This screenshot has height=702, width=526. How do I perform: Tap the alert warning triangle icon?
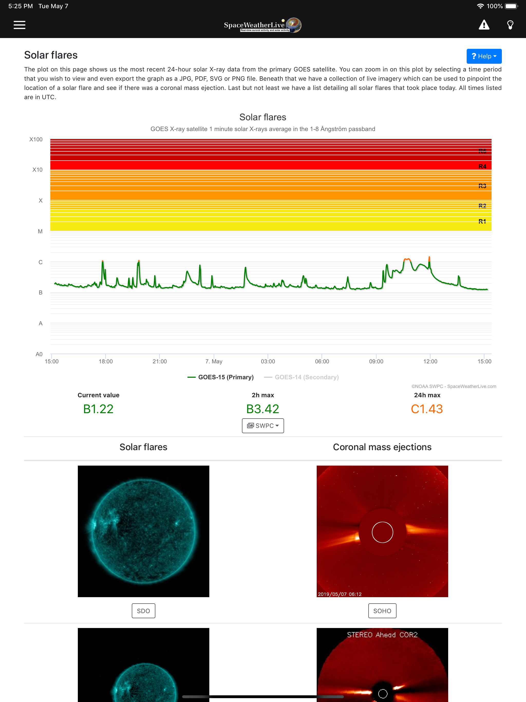tap(484, 25)
